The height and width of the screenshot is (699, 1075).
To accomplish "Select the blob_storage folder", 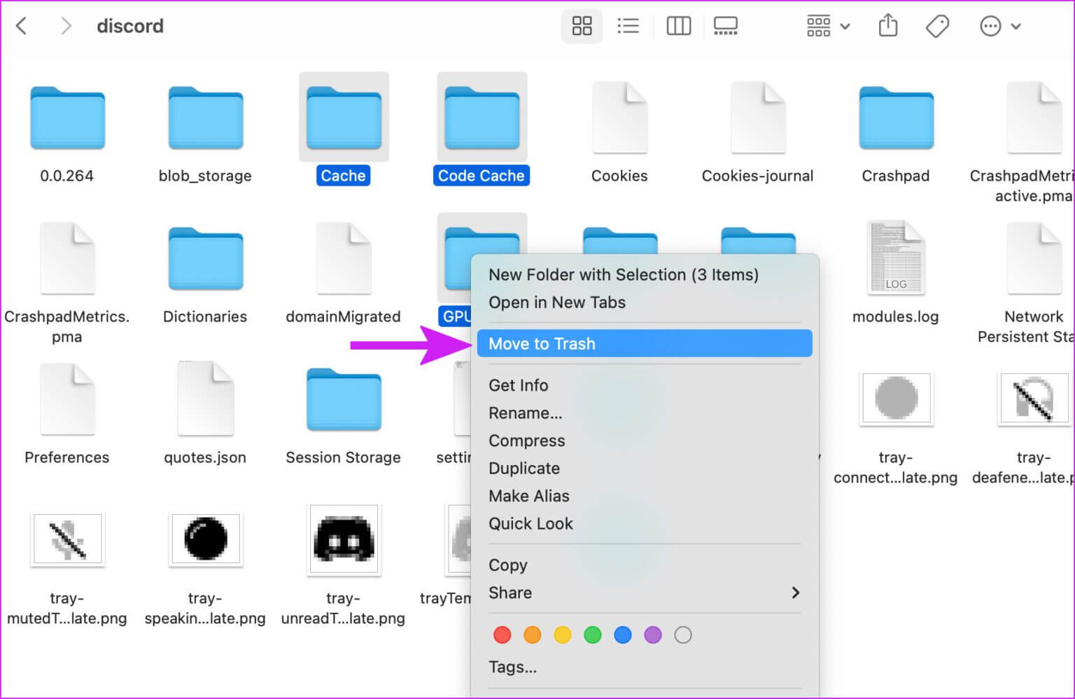I will [205, 118].
